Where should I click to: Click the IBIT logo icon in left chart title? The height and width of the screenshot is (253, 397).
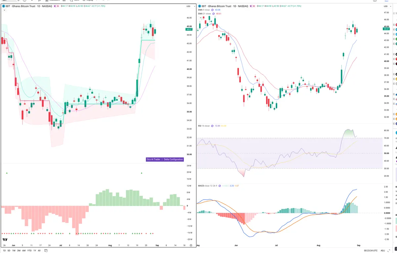(3, 6)
